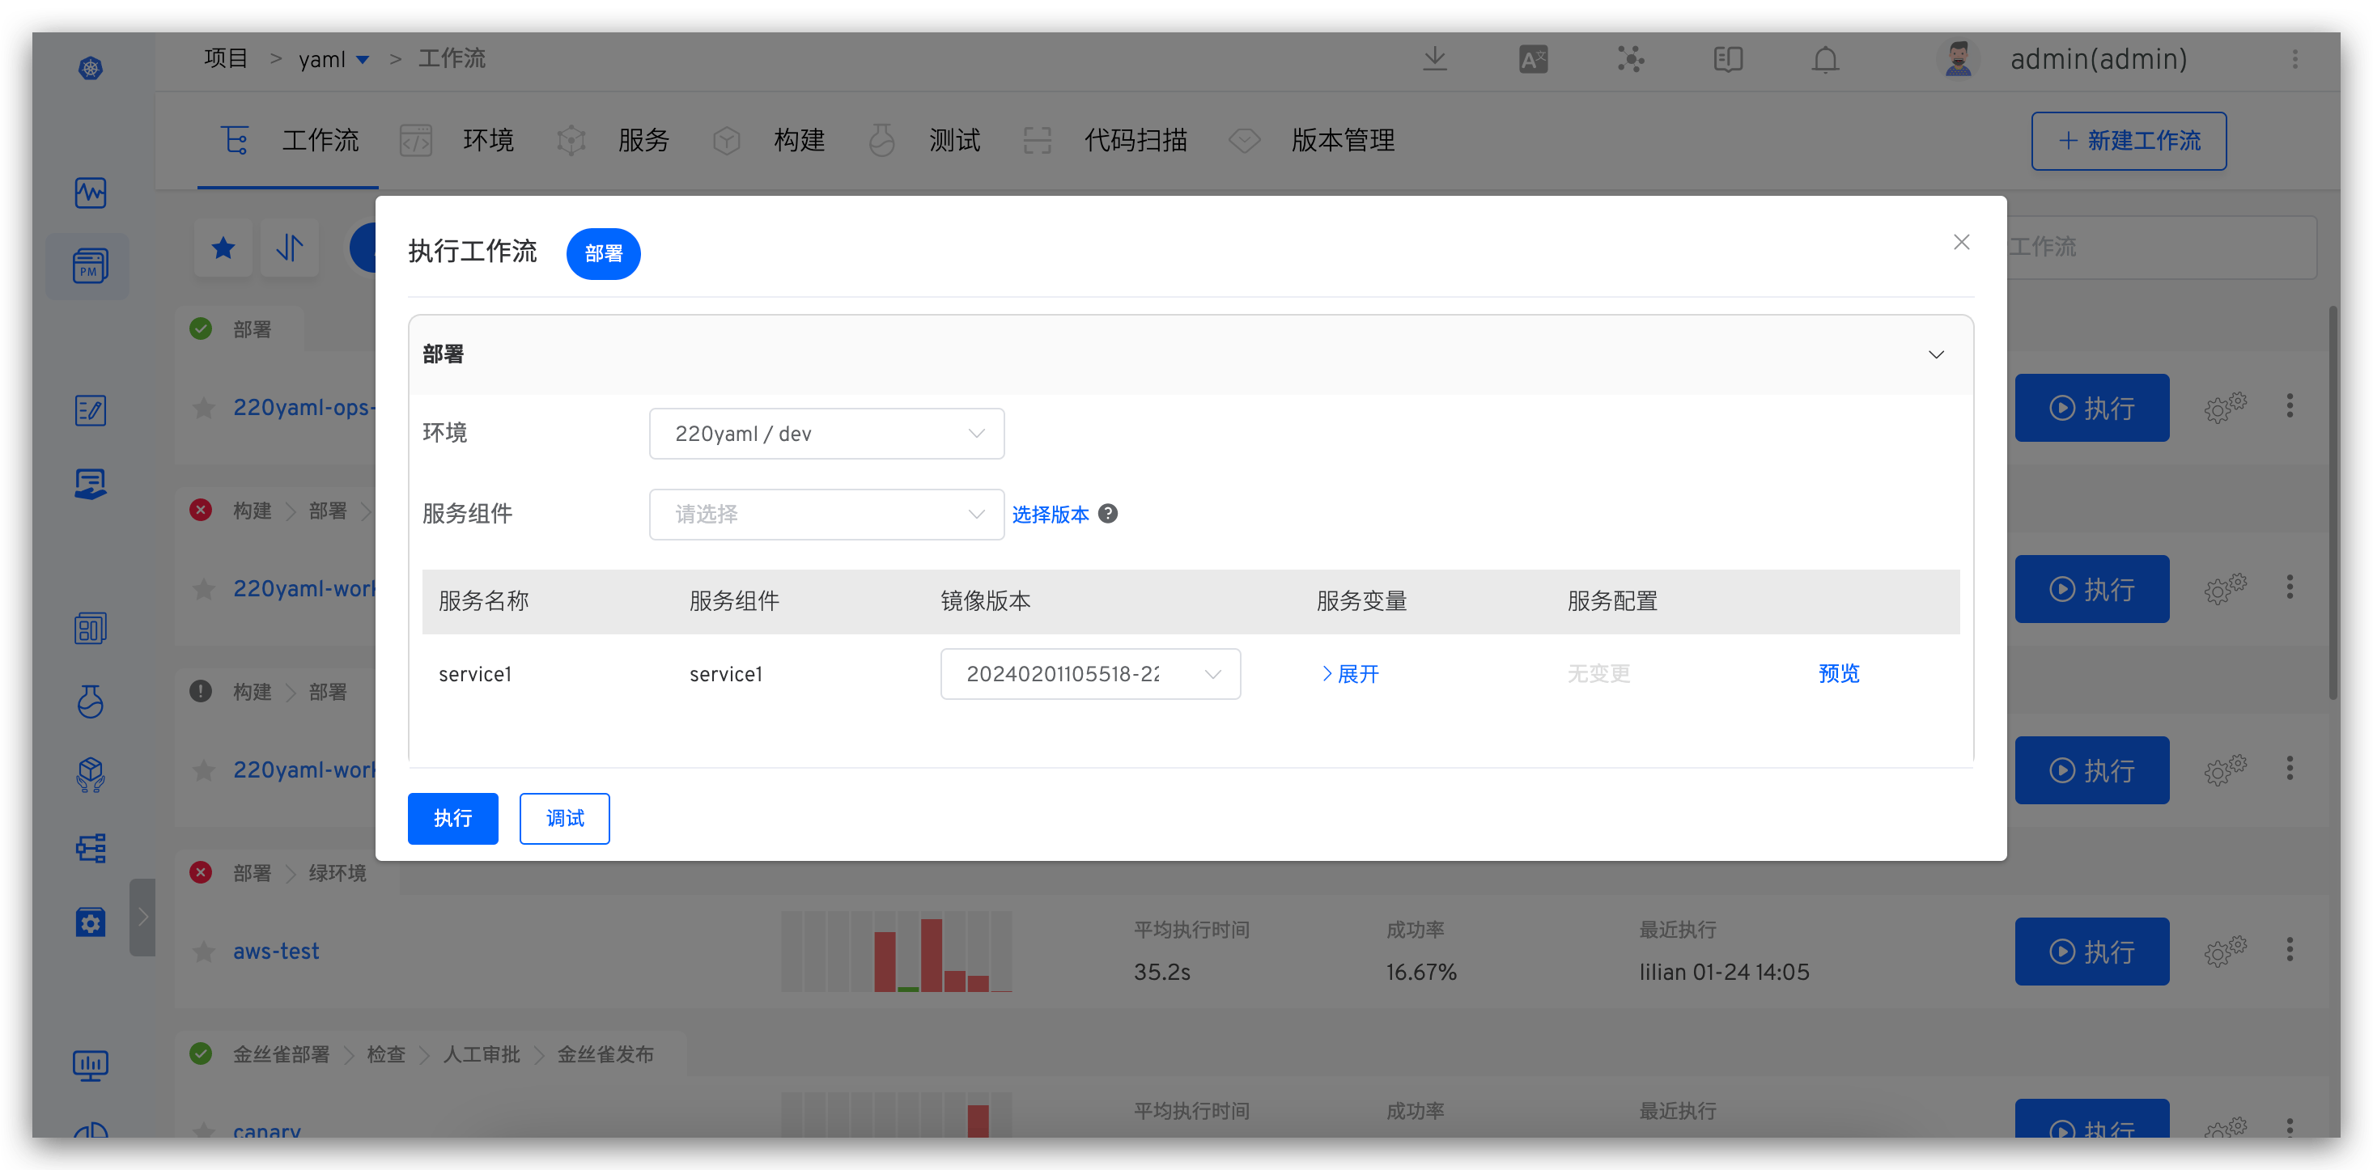Switch to the 版本管理 tab
The width and height of the screenshot is (2373, 1170).
tap(1341, 141)
